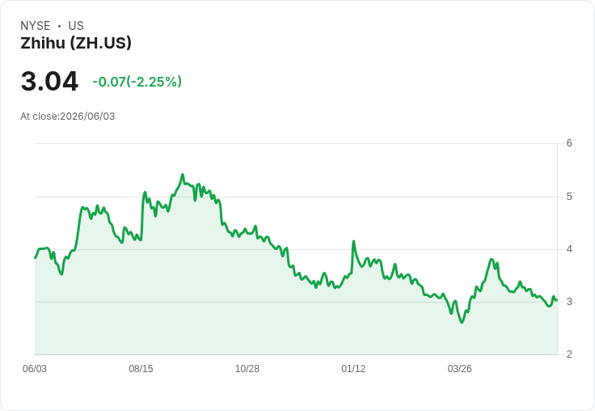Click the 3 label on the price axis

click(569, 302)
